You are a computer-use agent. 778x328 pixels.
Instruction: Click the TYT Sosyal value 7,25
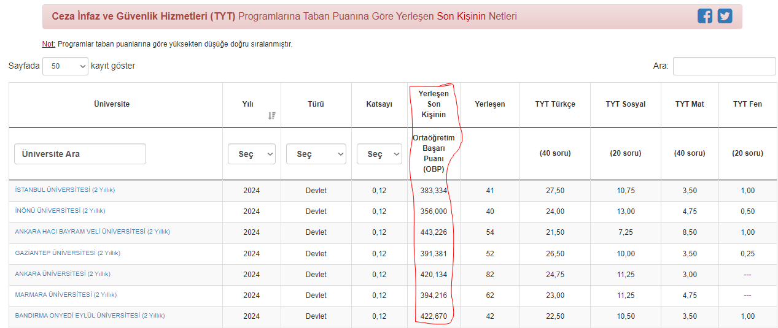pyautogui.click(x=626, y=232)
